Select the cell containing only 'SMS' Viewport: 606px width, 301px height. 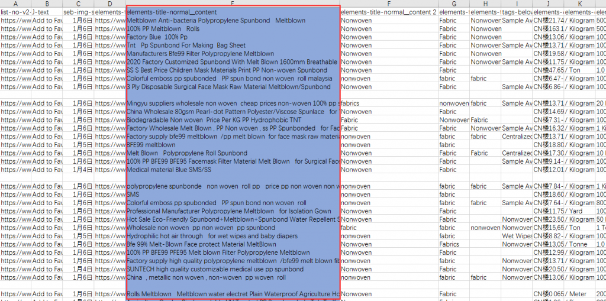tap(233, 195)
